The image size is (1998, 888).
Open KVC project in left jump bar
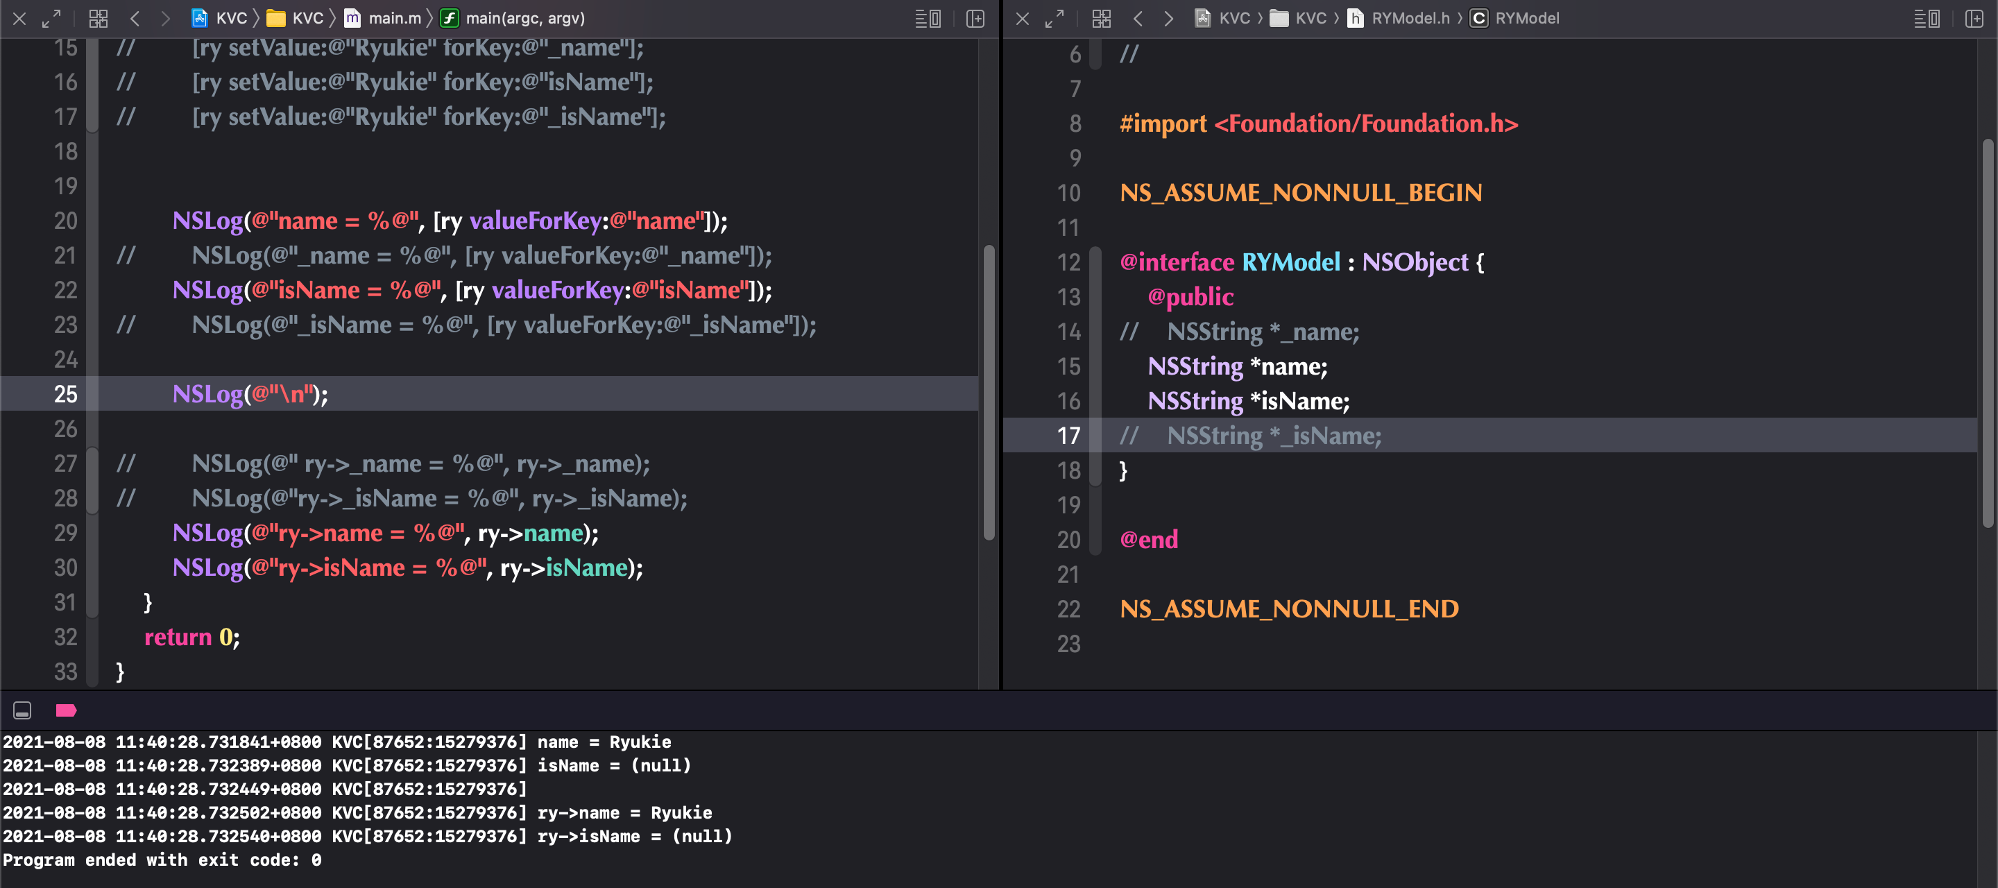pos(219,18)
